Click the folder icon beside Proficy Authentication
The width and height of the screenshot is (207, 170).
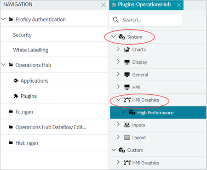11,19
